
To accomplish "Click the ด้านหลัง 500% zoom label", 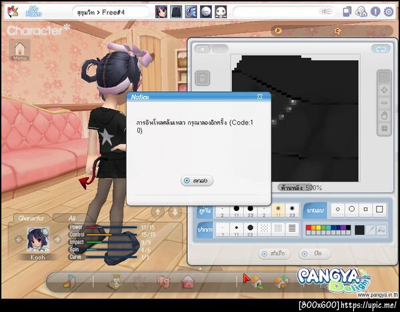I will click(301, 188).
